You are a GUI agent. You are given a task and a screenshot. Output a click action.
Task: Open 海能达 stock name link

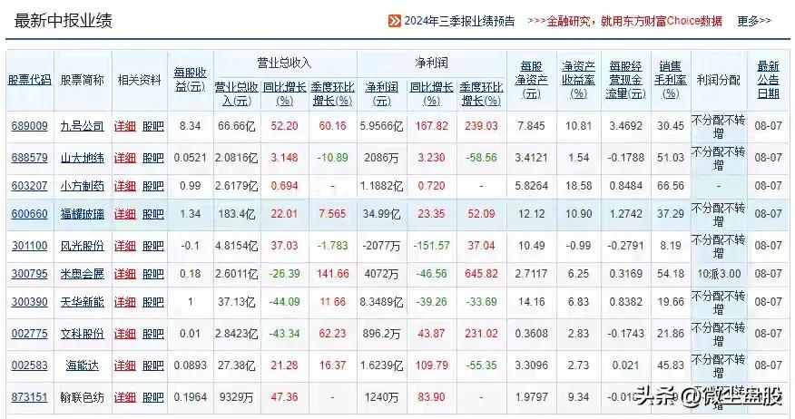pyautogui.click(x=83, y=365)
